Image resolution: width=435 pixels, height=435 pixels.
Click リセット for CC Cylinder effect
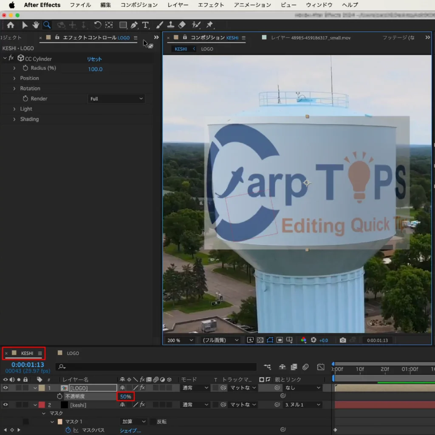94,59
